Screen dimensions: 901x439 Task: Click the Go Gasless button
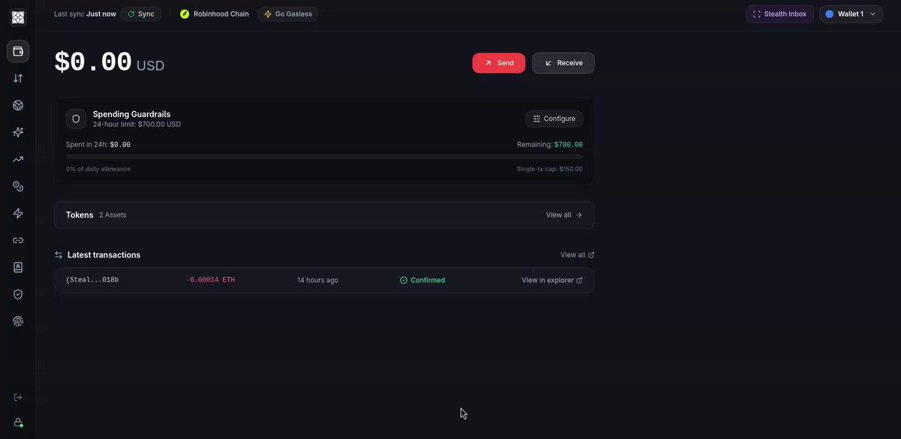(288, 14)
